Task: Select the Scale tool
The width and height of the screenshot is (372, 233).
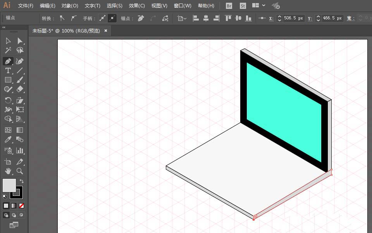Action: pos(20,100)
